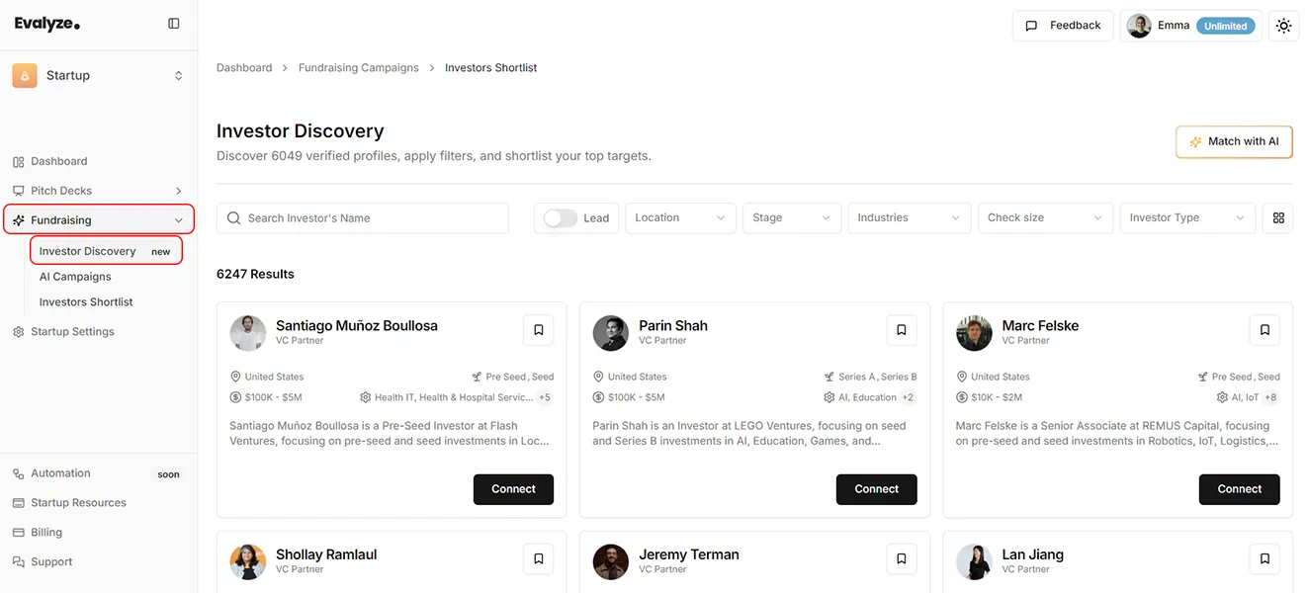The image size is (1309, 593).
Task: Open the Check size dropdown
Action: pyautogui.click(x=1044, y=217)
